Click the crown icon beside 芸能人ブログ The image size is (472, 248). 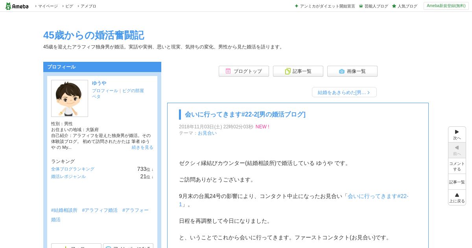361,6
